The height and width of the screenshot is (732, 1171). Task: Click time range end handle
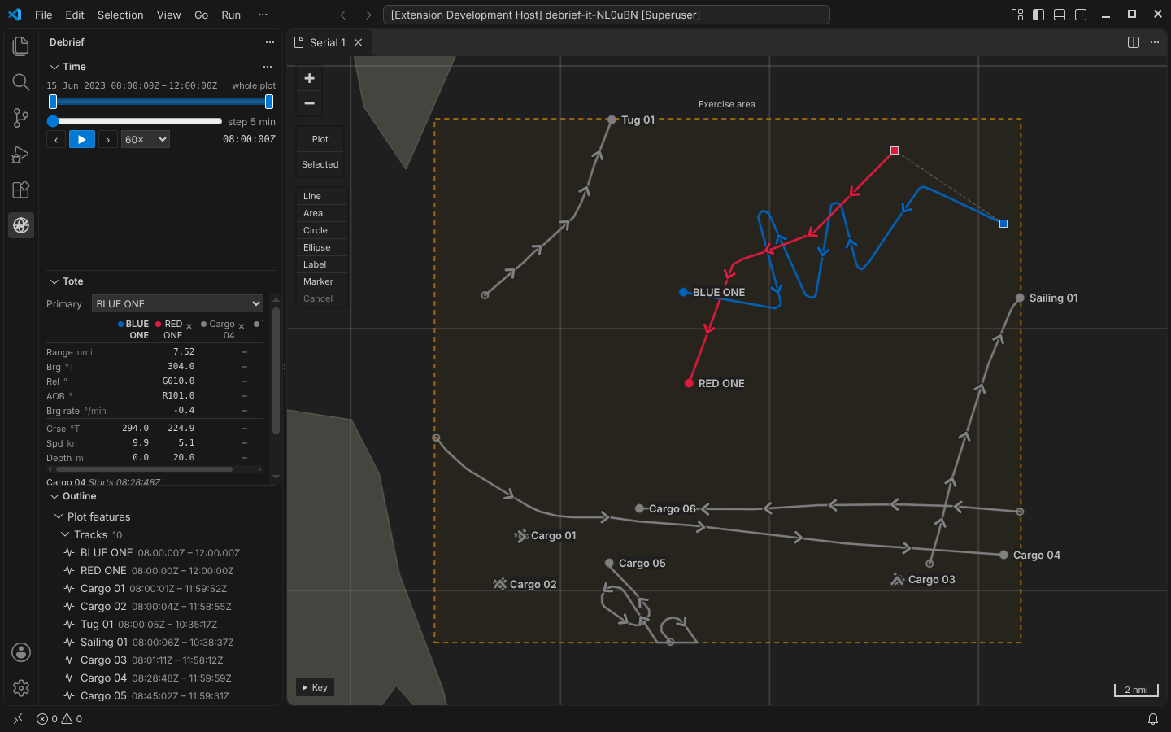(269, 102)
